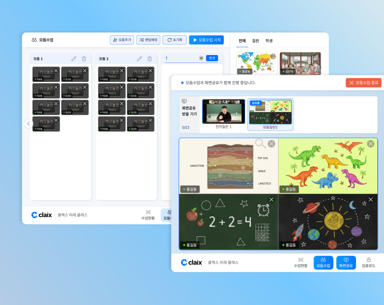
Task: Close the solar system screen tile
Action: (x=370, y=199)
